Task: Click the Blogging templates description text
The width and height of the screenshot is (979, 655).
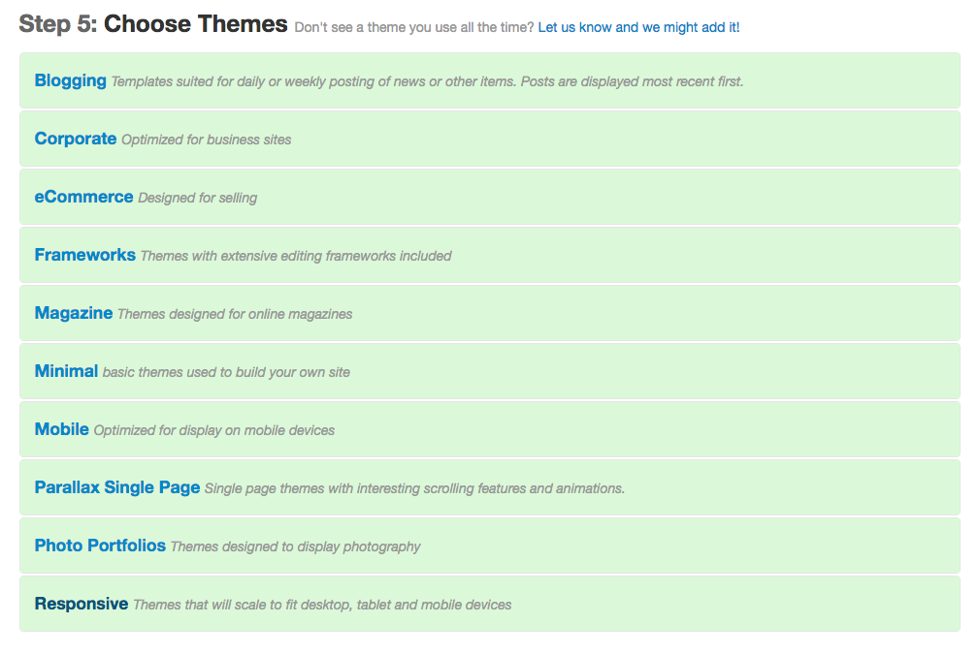Action: point(427,81)
